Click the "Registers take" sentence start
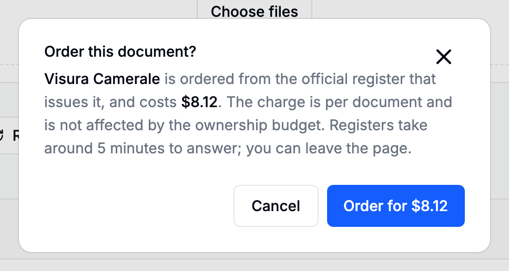 click(x=379, y=126)
